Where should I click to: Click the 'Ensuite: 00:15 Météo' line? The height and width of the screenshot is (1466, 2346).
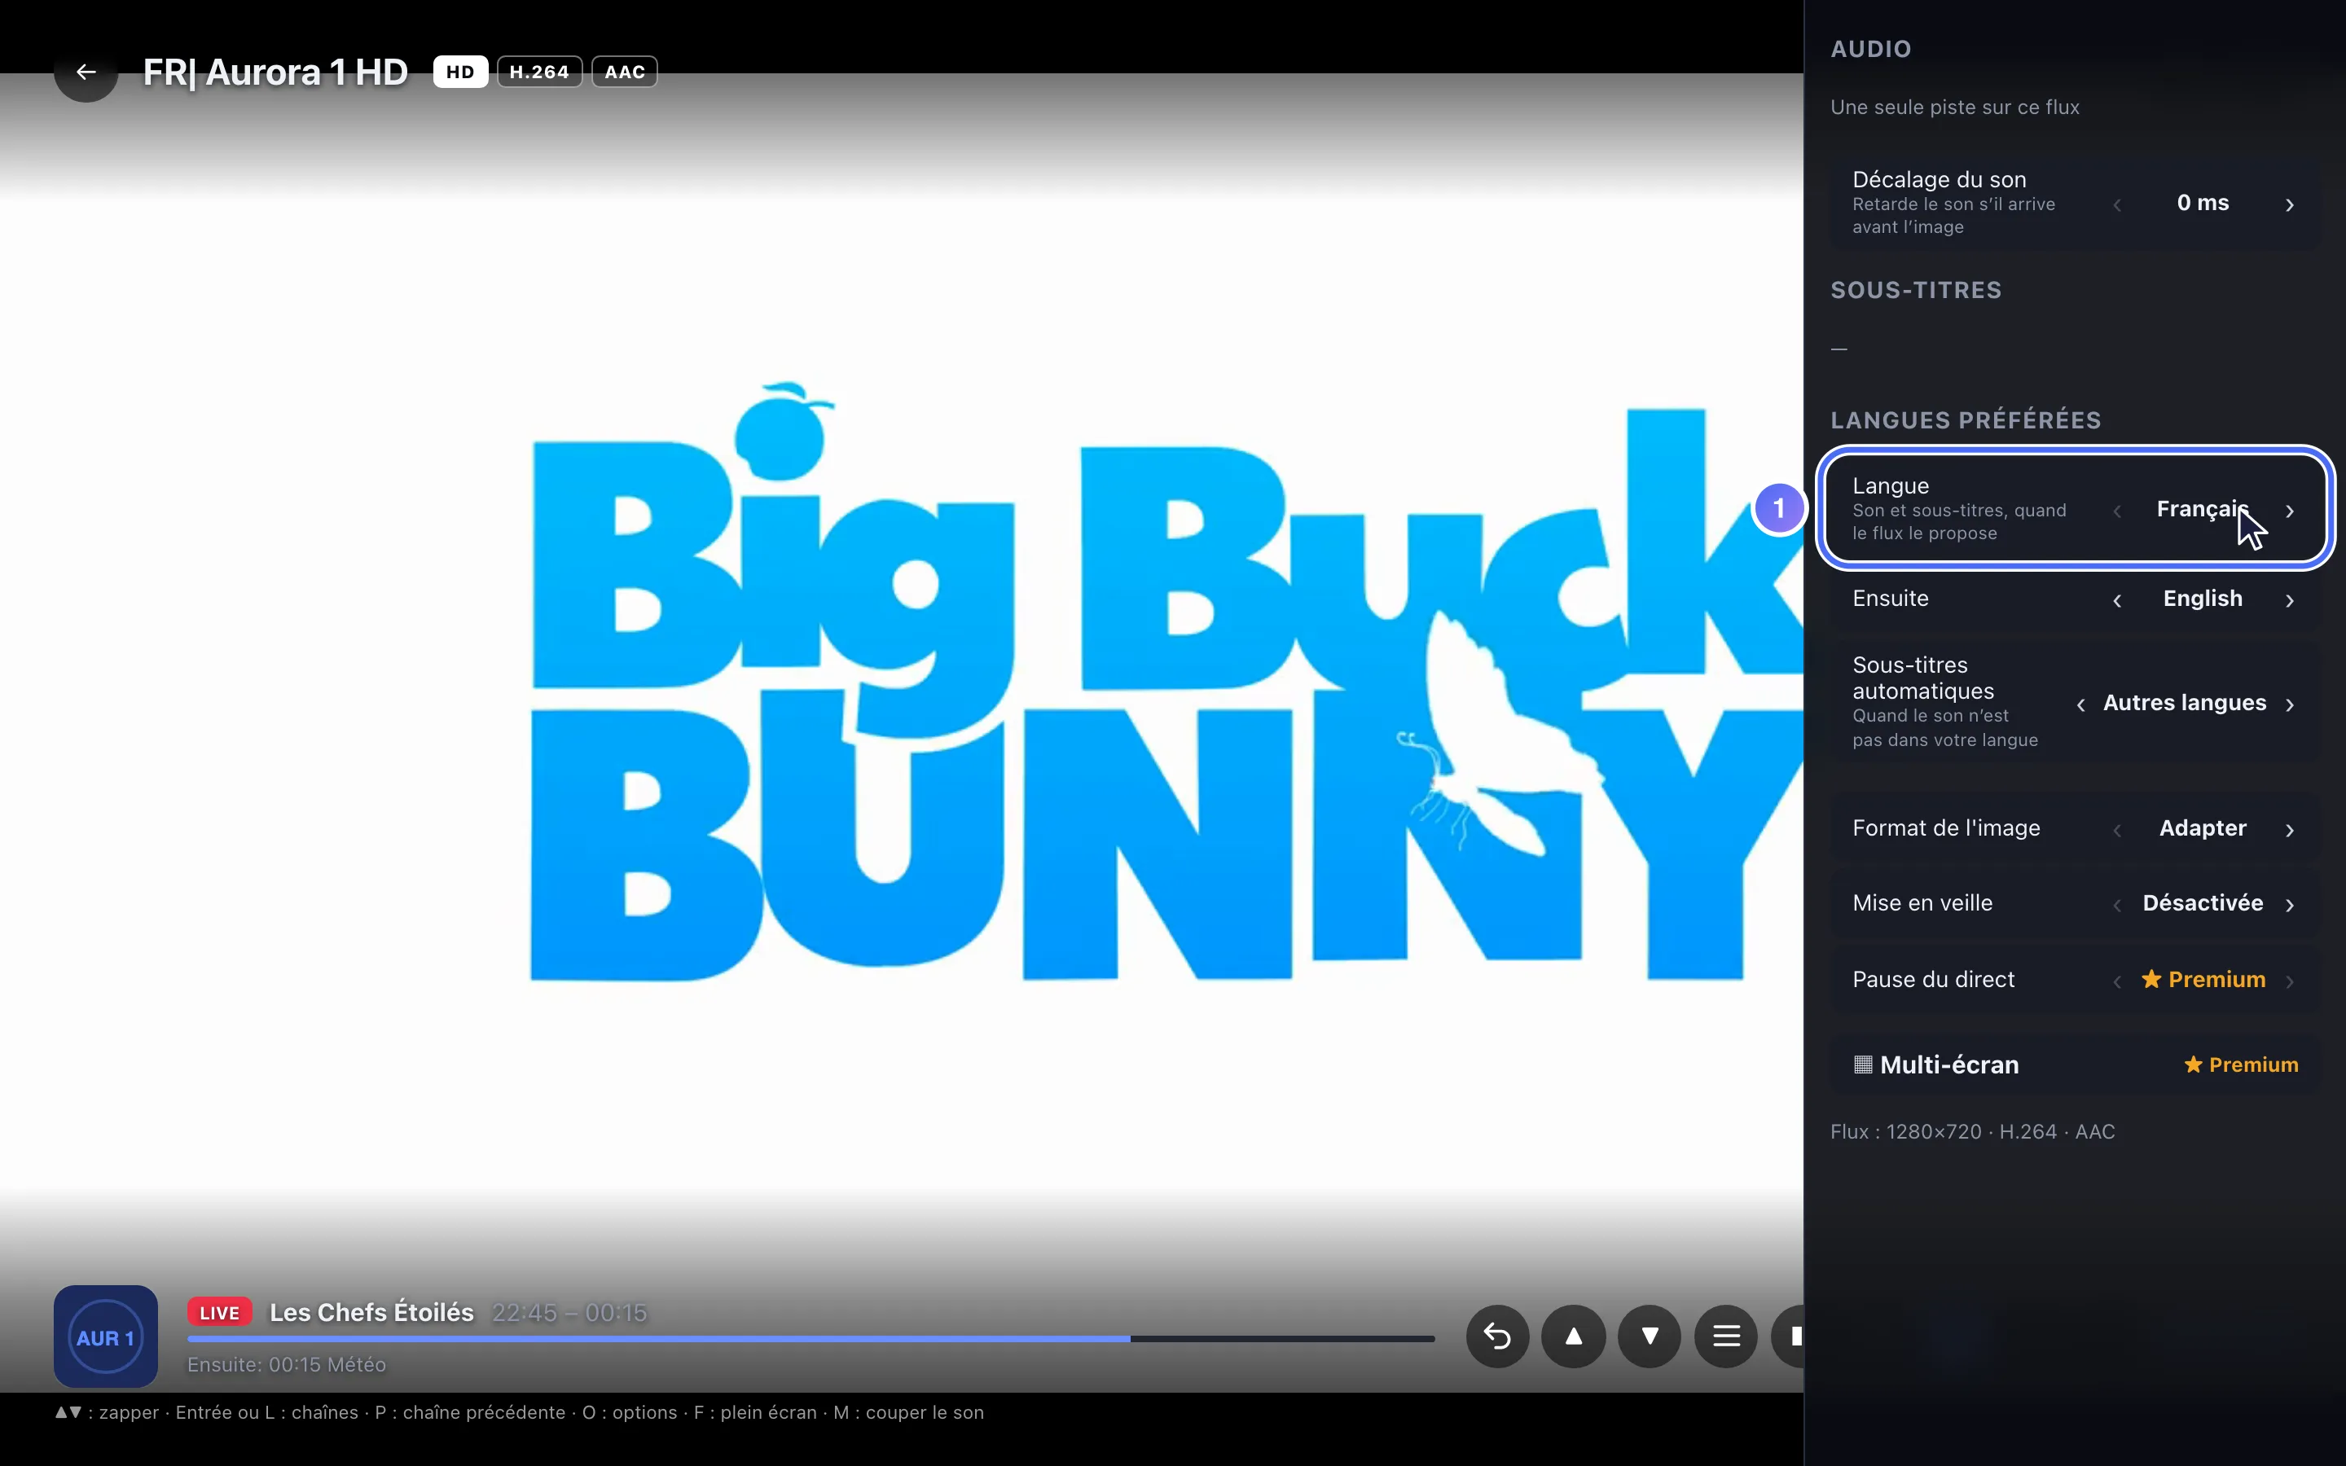click(x=286, y=1364)
